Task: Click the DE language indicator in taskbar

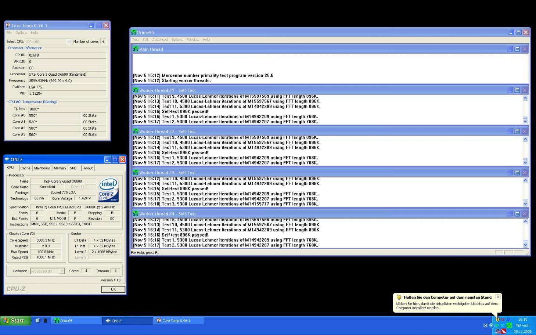Action: [485, 325]
